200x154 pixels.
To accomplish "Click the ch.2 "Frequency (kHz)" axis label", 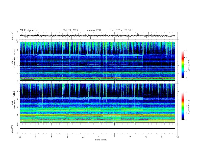I will click(x=14, y=100).
